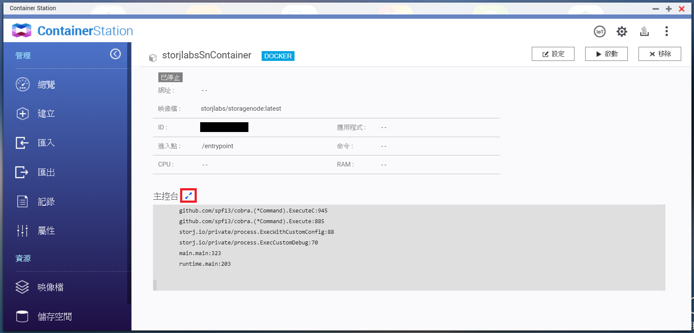
Task: Click the 管理 section header
Action: click(x=23, y=55)
